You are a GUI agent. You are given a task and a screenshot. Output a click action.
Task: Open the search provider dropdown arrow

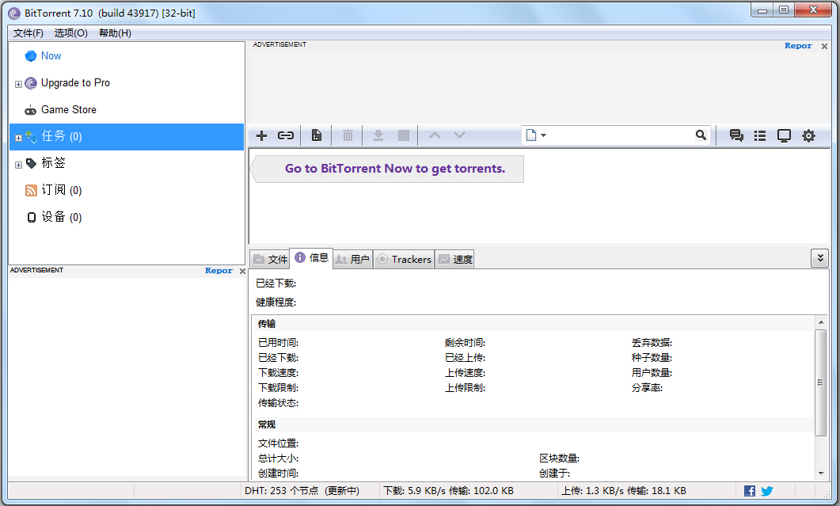[543, 135]
